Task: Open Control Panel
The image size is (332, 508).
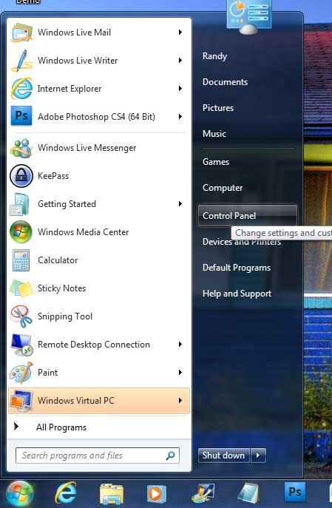Action: (248, 215)
